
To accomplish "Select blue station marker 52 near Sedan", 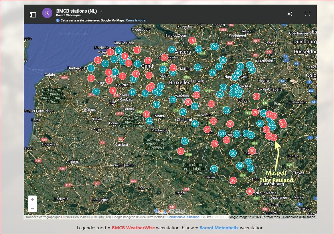I will tap(214, 169).
